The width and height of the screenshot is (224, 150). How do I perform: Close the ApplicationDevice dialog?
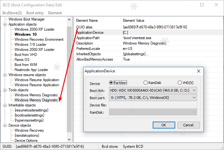coord(199,71)
